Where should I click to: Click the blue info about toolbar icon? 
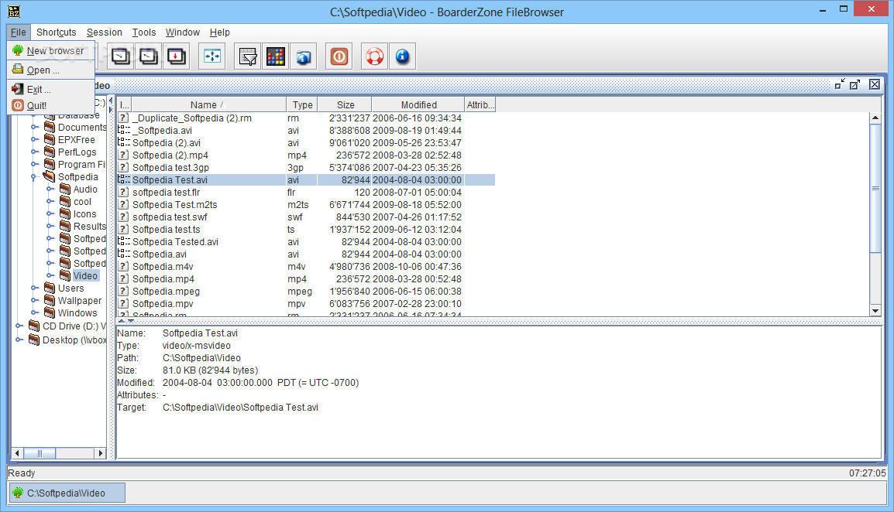[403, 56]
